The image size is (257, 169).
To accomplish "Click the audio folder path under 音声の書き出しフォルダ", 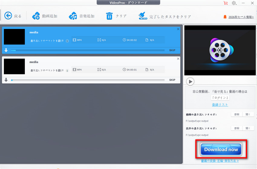I will (197, 135).
